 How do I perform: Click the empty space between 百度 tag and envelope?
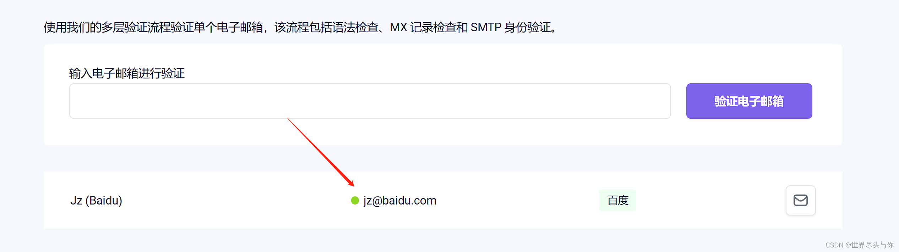pyautogui.click(x=710, y=200)
